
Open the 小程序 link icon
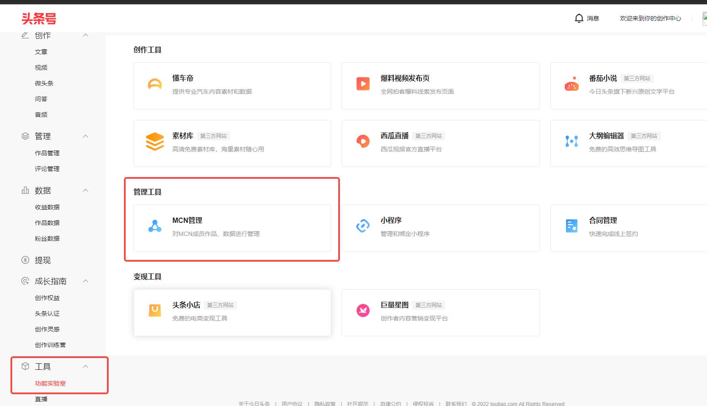coord(363,226)
